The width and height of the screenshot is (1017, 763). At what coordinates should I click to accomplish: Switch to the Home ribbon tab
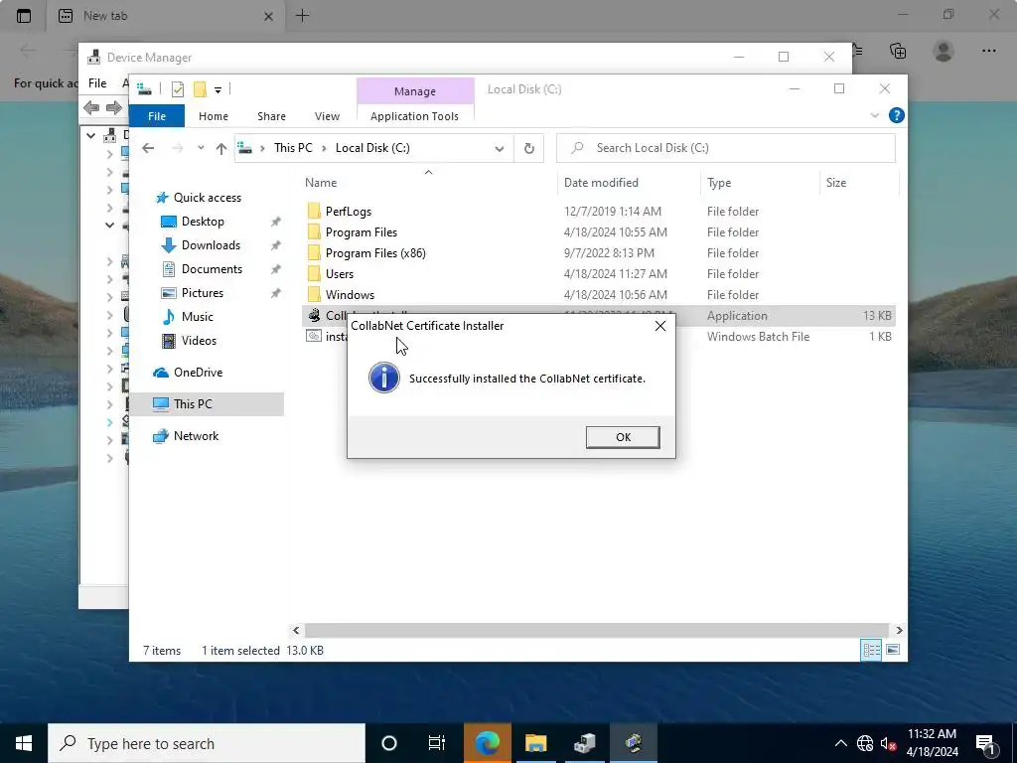pyautogui.click(x=214, y=116)
